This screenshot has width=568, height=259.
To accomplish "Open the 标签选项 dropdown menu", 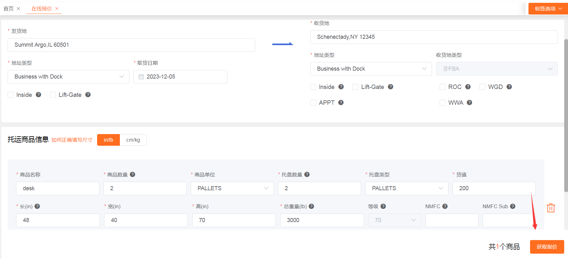I will [548, 9].
